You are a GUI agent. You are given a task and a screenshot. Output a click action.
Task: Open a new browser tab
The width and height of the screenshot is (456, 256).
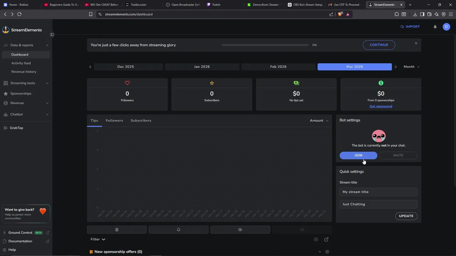coord(410,5)
